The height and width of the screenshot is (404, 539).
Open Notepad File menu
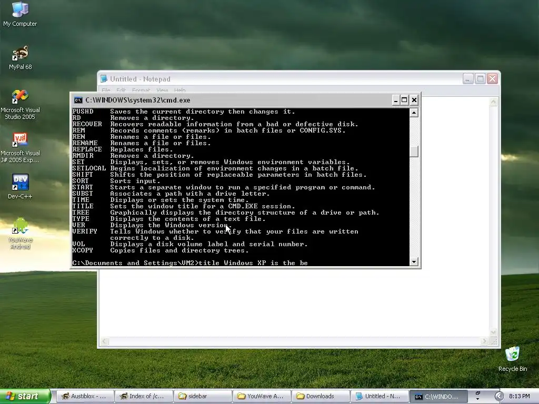pos(106,90)
